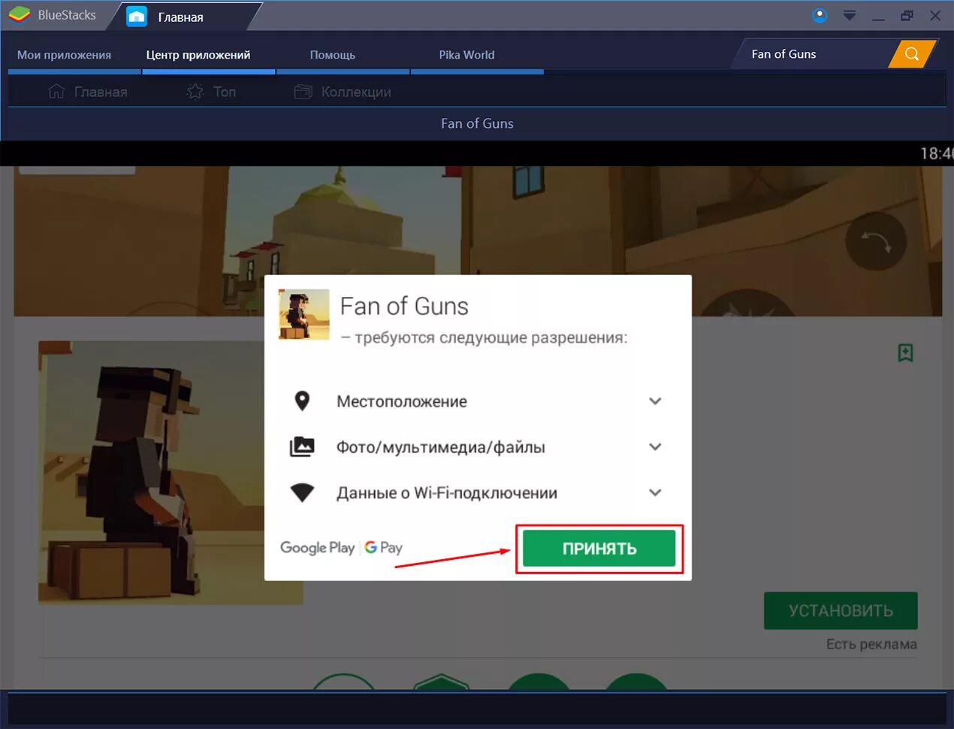954x729 pixels.
Task: Click the Fan of Guns dialog heading
Action: click(404, 307)
